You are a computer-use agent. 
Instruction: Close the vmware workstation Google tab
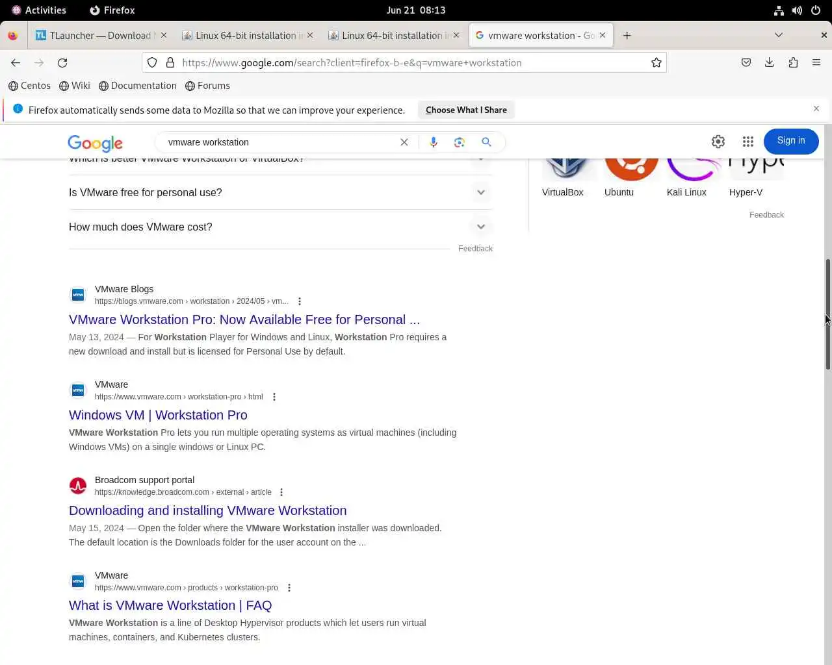pyautogui.click(x=603, y=35)
